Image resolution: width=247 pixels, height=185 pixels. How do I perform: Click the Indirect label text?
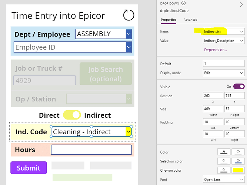pyautogui.click(x=97, y=115)
